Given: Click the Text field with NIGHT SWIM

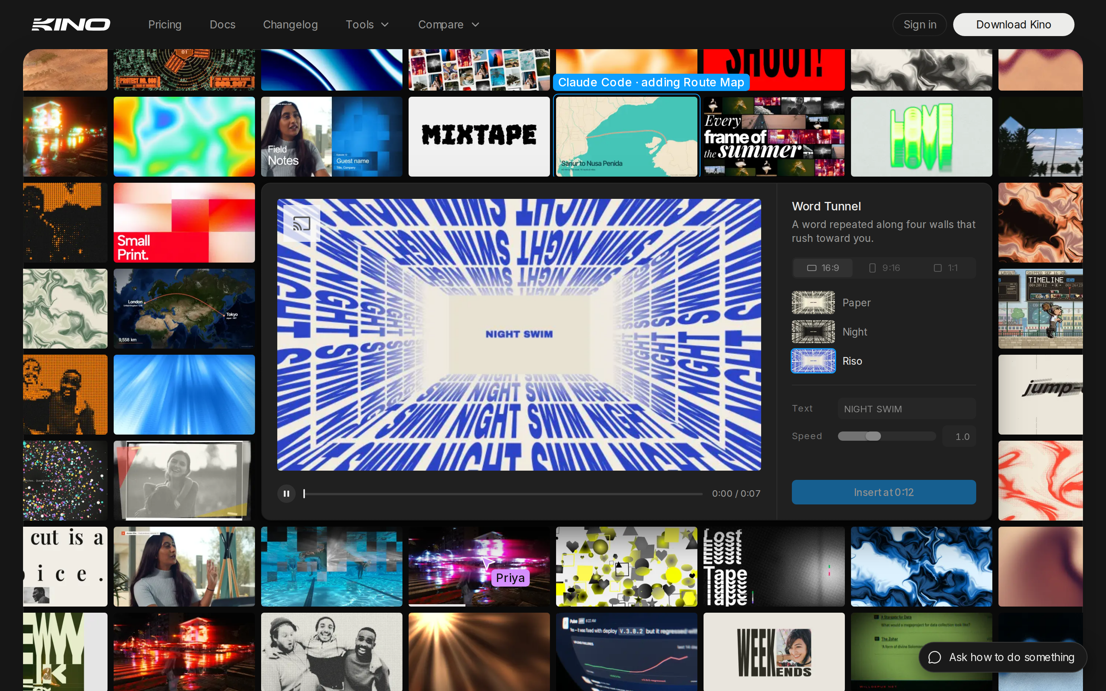Looking at the screenshot, I should click(x=906, y=408).
